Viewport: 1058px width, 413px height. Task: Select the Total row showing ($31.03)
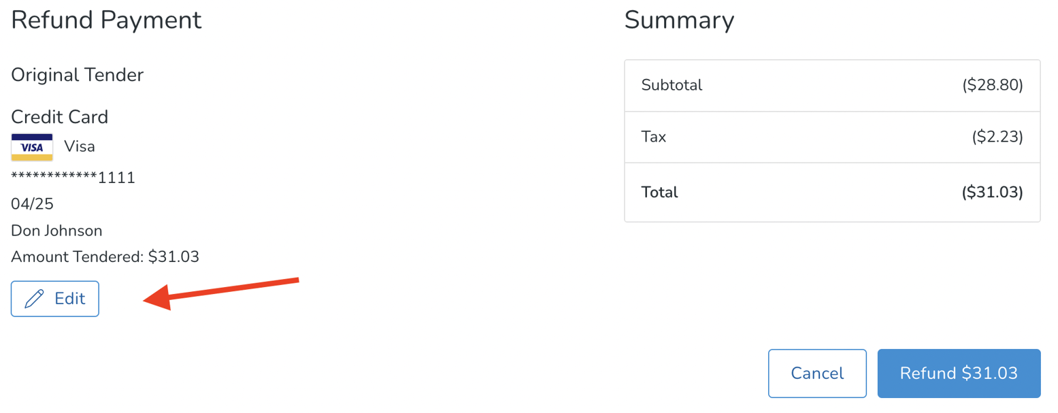(831, 192)
